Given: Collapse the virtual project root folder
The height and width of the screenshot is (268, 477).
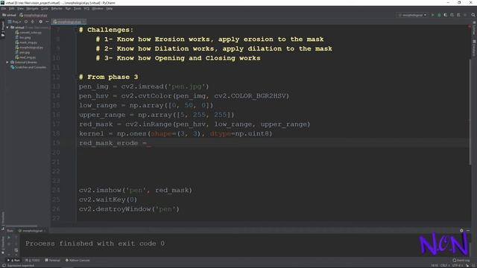Looking at the screenshot, I should tap(7, 28).
